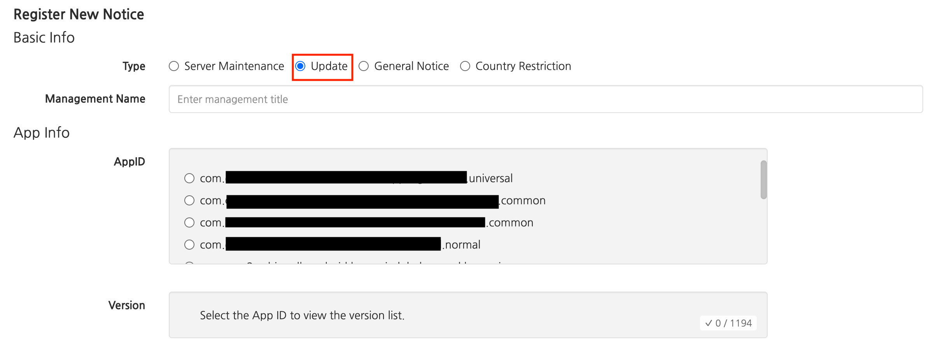Click the AppID list scrollbar thumb
Screen dimensions: 931x351
pyautogui.click(x=763, y=180)
